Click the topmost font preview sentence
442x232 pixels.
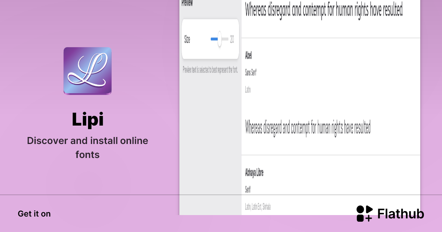click(x=324, y=10)
